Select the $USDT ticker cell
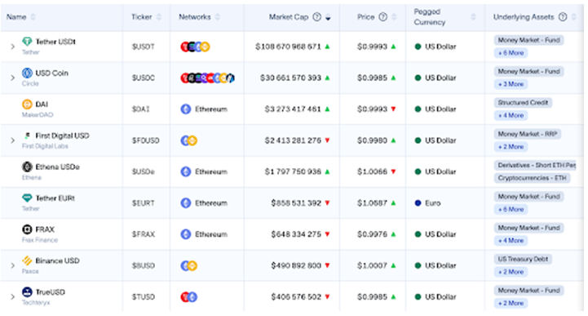Viewport: 588px width, 316px height. 144,47
